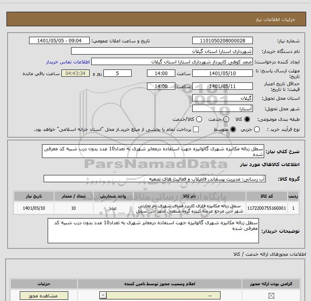Click the کد کالا column header
Image resolution: width=311 pixels, height=301 pixels.
tap(267, 196)
